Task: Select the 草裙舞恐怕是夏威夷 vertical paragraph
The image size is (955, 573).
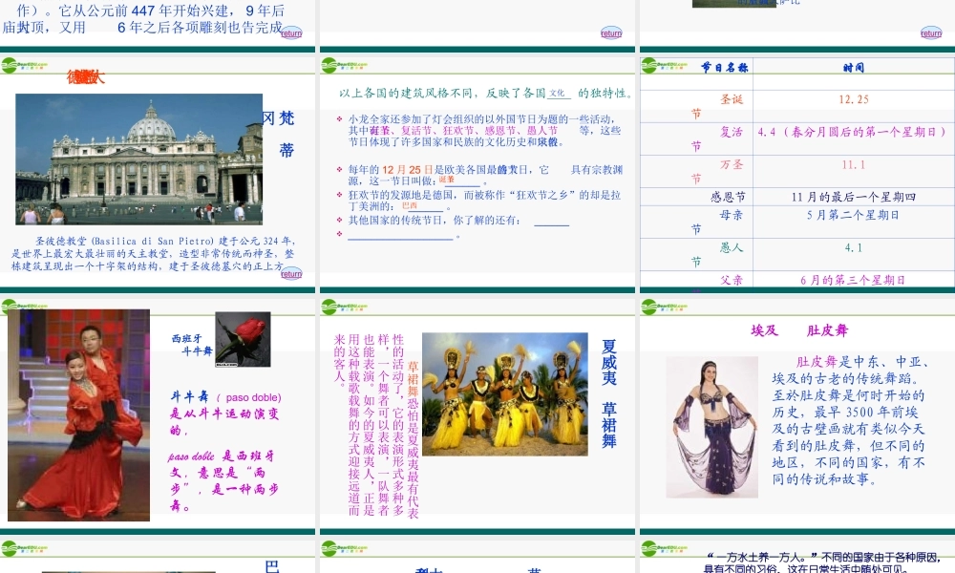Action: click(376, 425)
